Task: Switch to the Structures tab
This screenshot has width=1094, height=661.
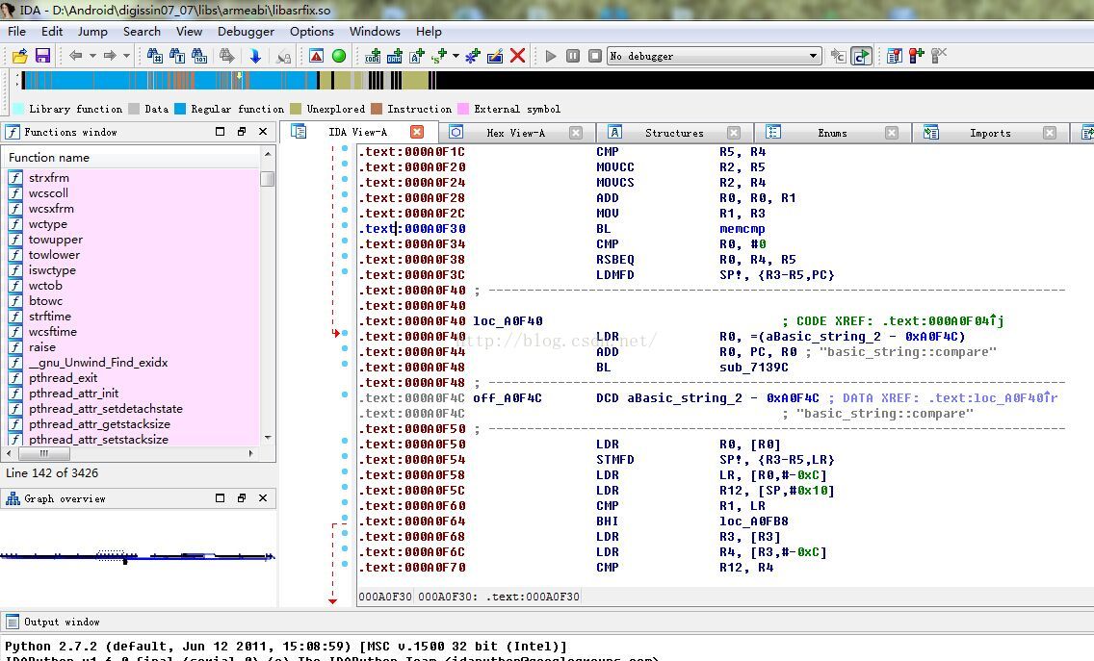Action: [x=673, y=133]
